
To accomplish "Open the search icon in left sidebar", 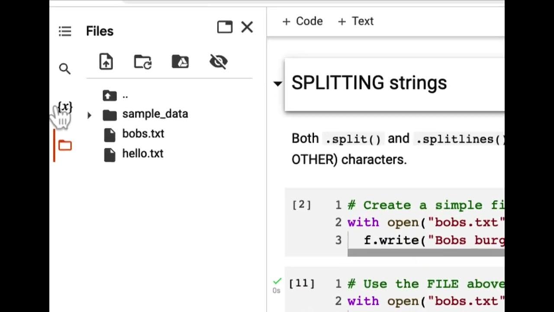I will 65,68.
